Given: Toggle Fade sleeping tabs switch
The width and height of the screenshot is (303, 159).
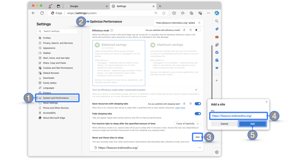Looking at the screenshot, I should tap(198, 114).
